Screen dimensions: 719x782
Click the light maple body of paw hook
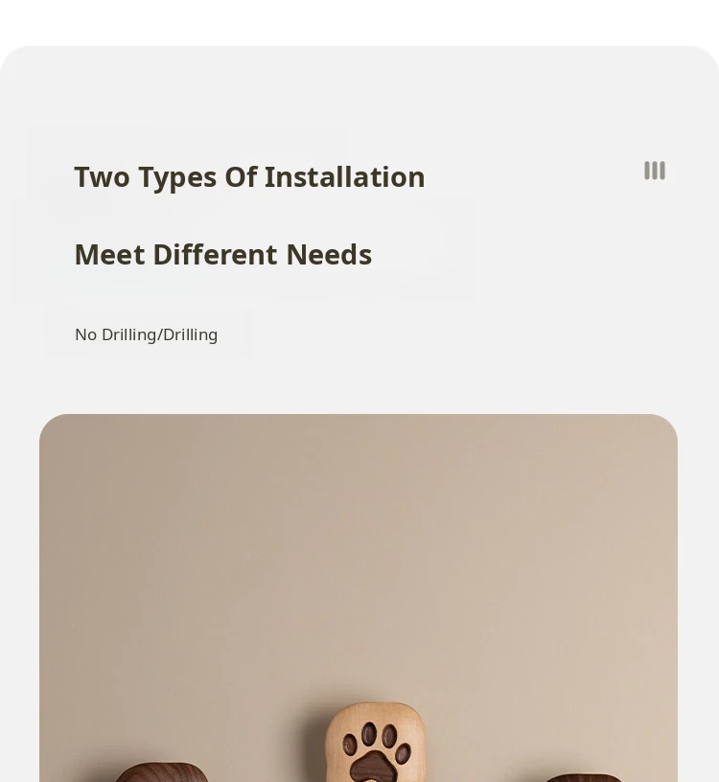tap(375, 712)
